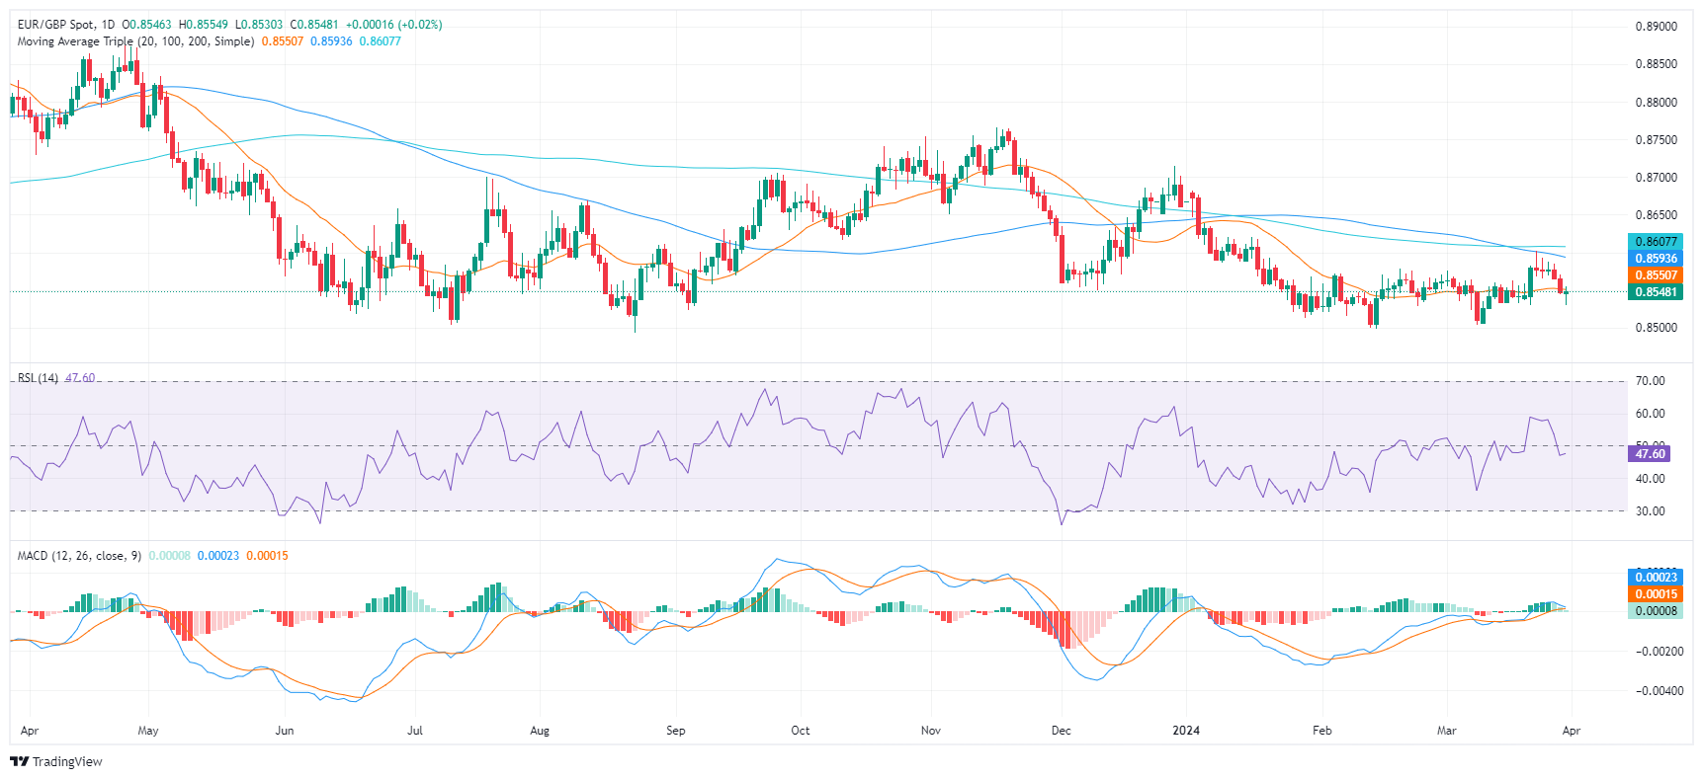Click the Jul marker on time axis
Image resolution: width=1703 pixels, height=779 pixels.
(x=414, y=731)
